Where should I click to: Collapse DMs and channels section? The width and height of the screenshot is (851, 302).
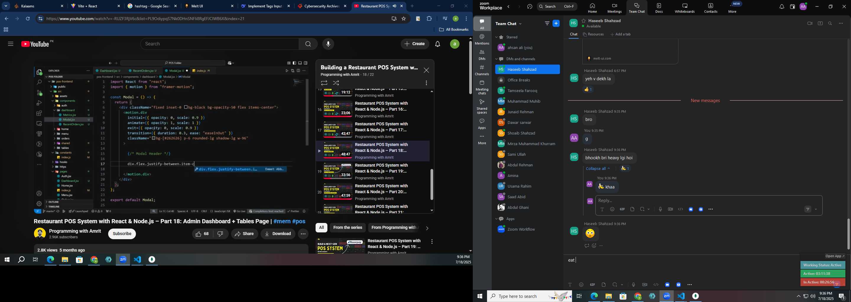[496, 59]
